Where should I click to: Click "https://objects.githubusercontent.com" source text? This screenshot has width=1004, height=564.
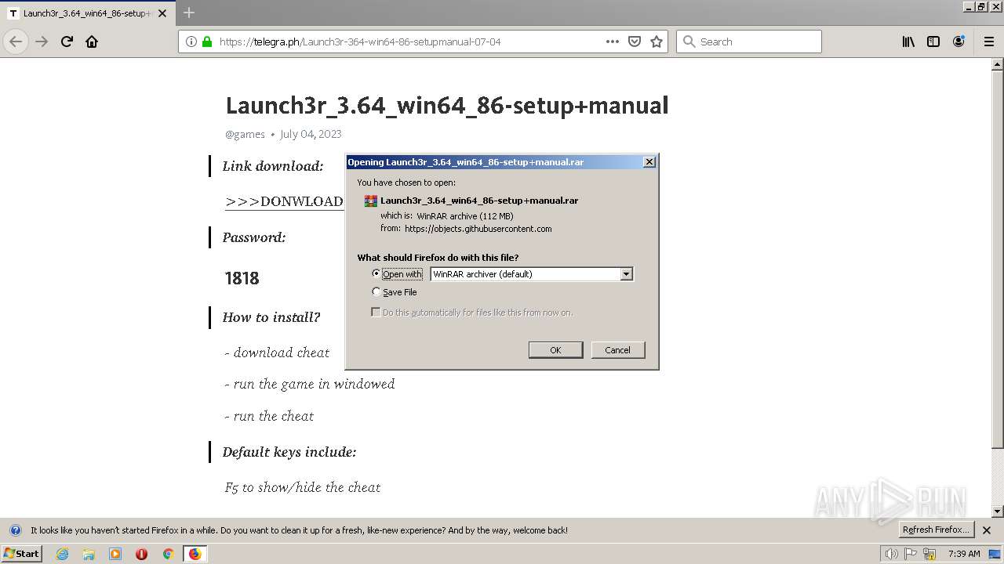[x=478, y=229]
